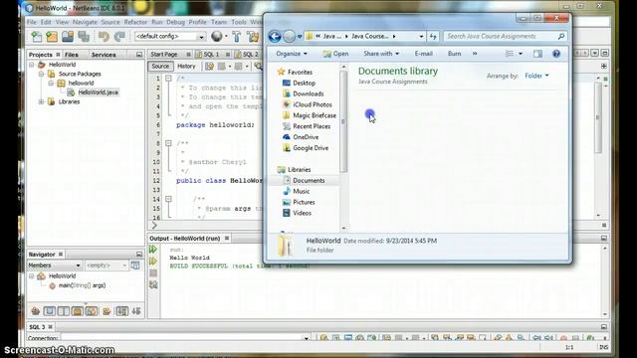Click Forward arrow in Explorer window
This screenshot has height=358, width=637.
(x=289, y=36)
